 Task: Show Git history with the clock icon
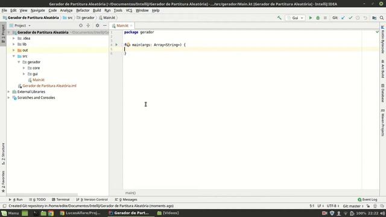[x=358, y=17]
